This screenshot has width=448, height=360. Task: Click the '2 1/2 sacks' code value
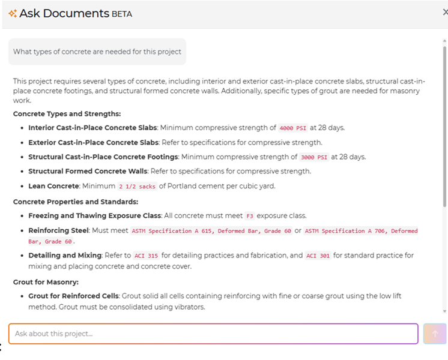pos(137,187)
